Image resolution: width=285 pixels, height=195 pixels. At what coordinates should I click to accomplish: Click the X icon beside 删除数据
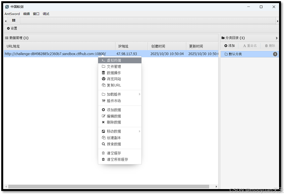click(x=103, y=122)
